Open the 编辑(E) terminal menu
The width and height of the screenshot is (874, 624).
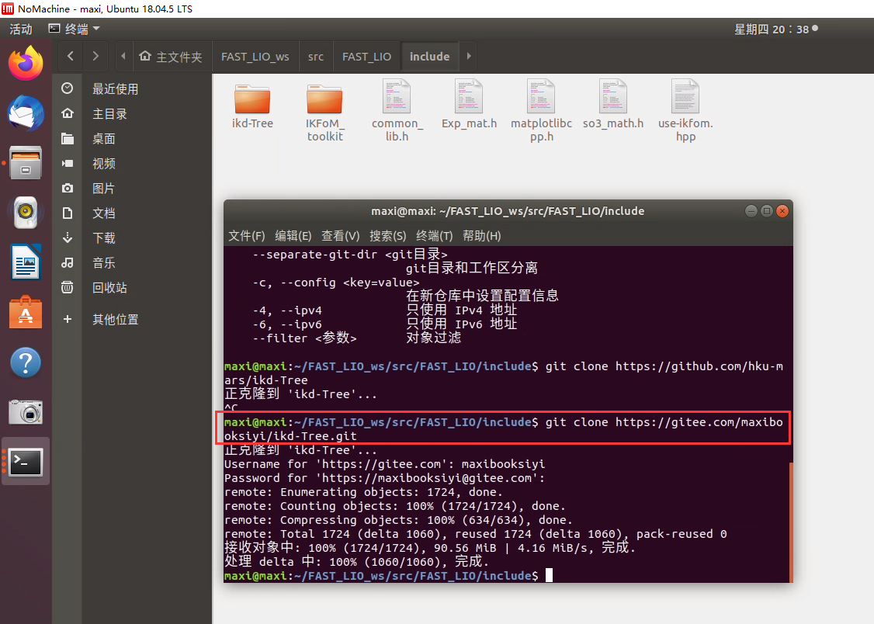pos(293,236)
